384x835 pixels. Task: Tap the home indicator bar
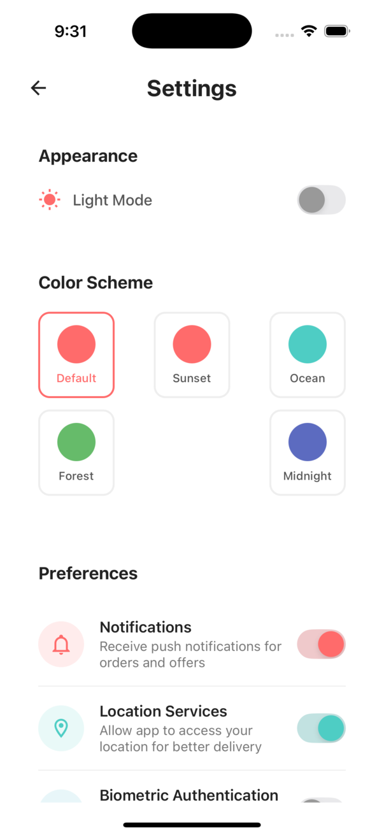point(192,825)
